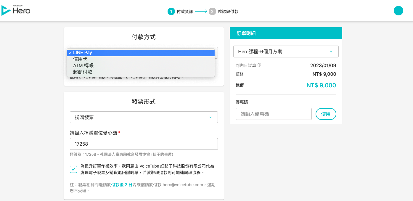Click the step 1 circle indicator

(x=171, y=12)
